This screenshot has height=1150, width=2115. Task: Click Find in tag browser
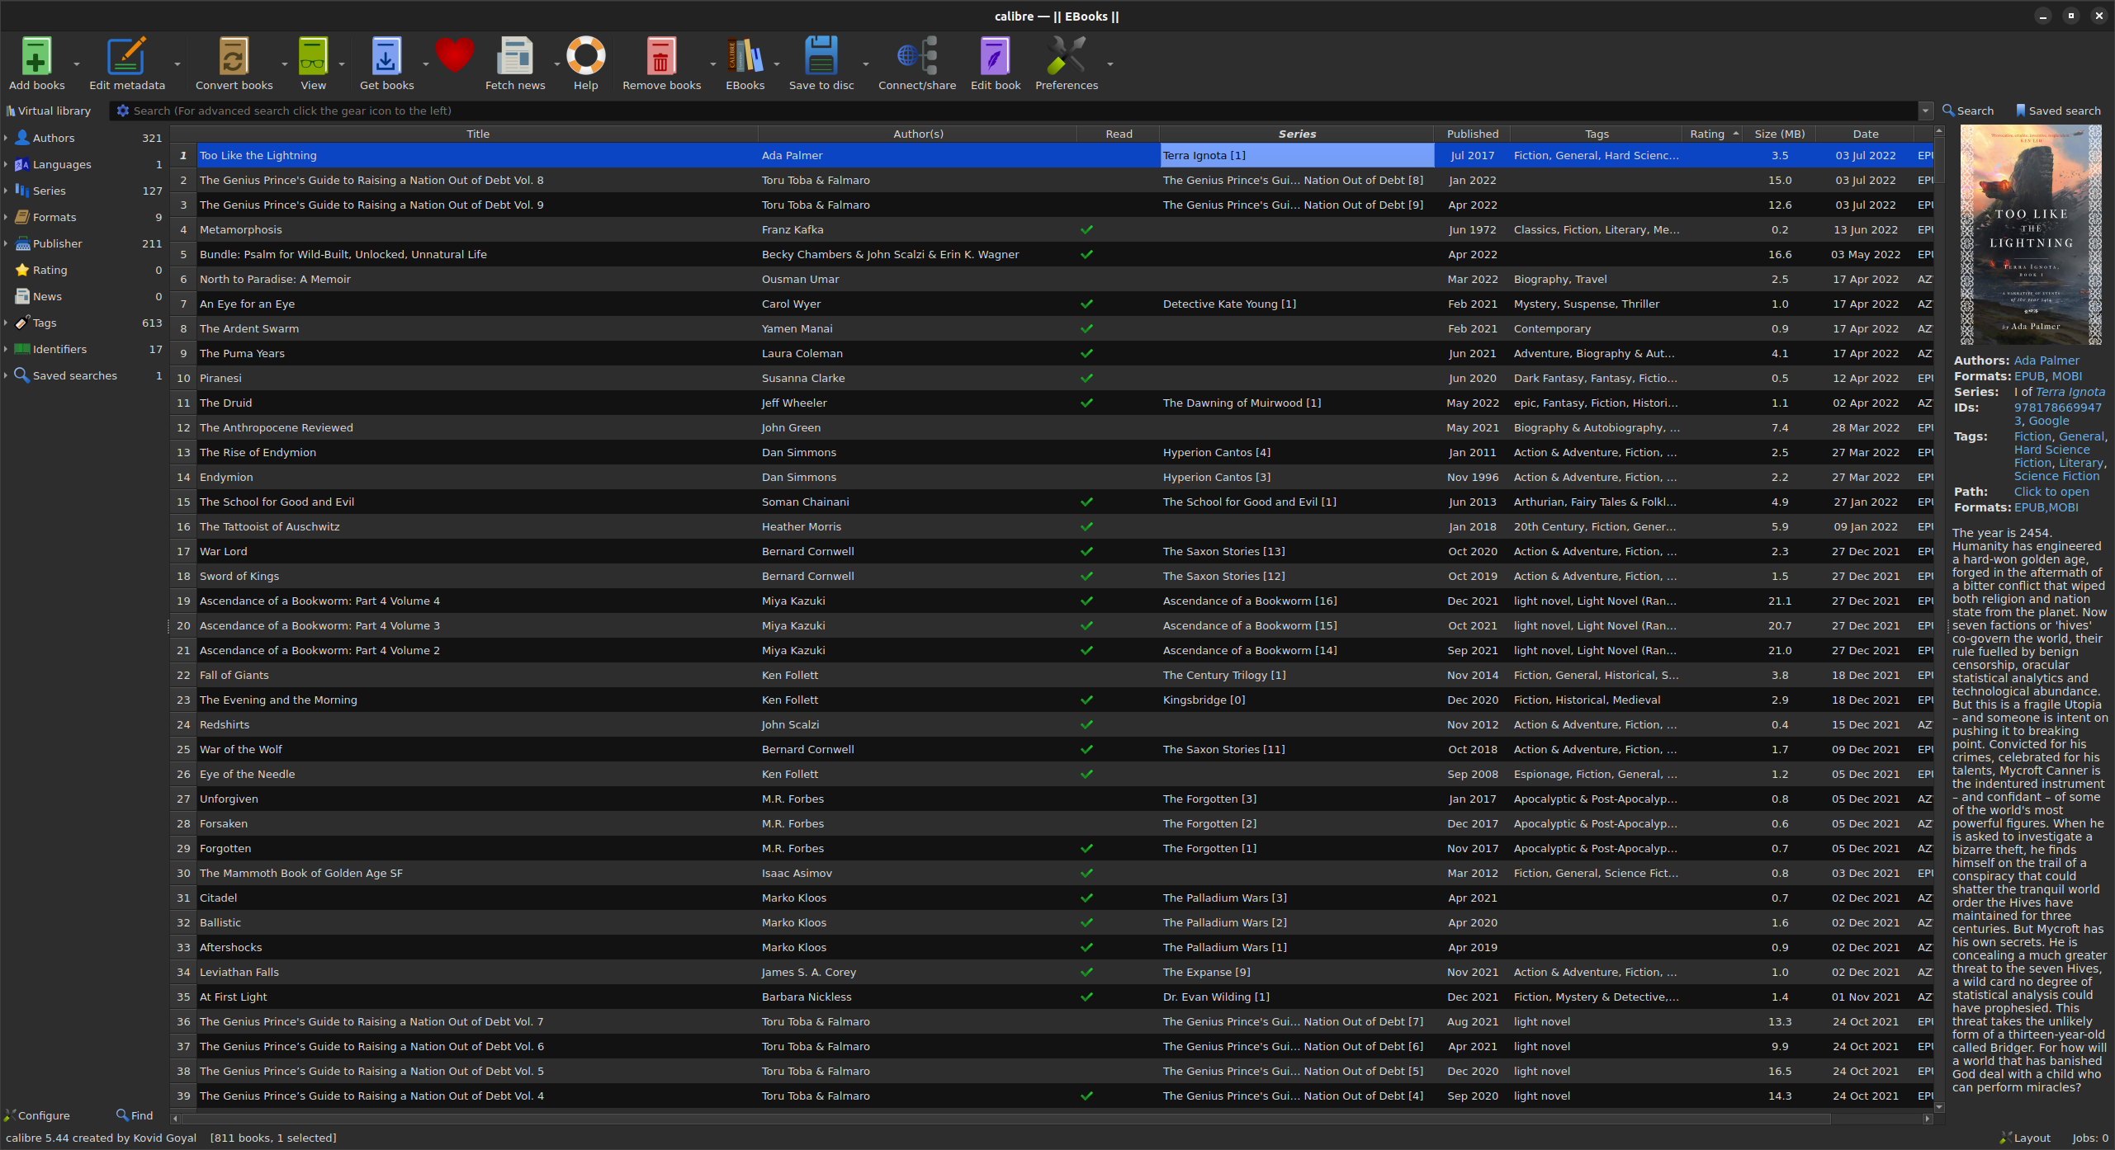135,1115
